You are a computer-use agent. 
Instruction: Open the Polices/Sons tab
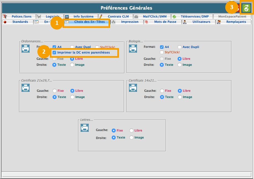19,17
